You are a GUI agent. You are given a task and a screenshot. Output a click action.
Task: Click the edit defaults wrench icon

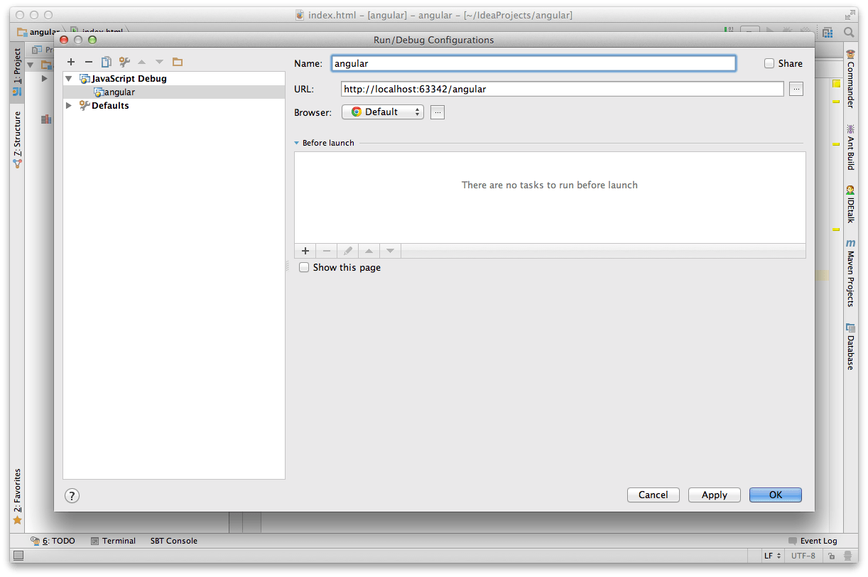point(124,63)
